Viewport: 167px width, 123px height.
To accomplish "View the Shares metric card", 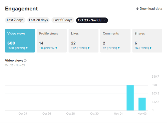I will [147, 41].
